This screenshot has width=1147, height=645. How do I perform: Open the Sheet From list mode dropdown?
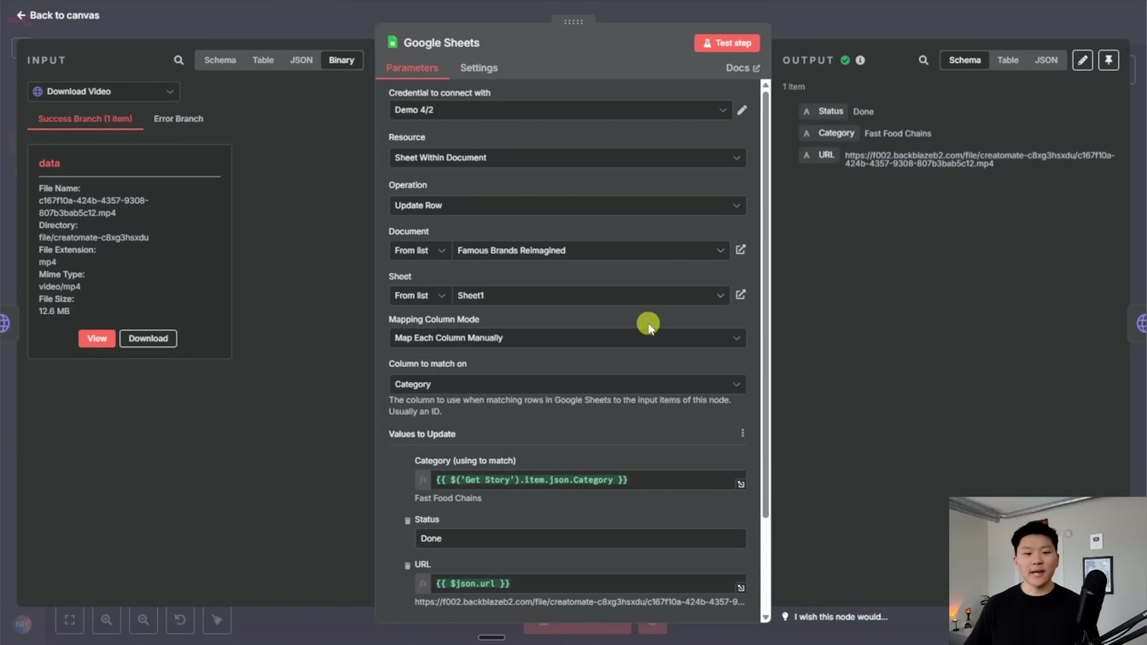420,296
